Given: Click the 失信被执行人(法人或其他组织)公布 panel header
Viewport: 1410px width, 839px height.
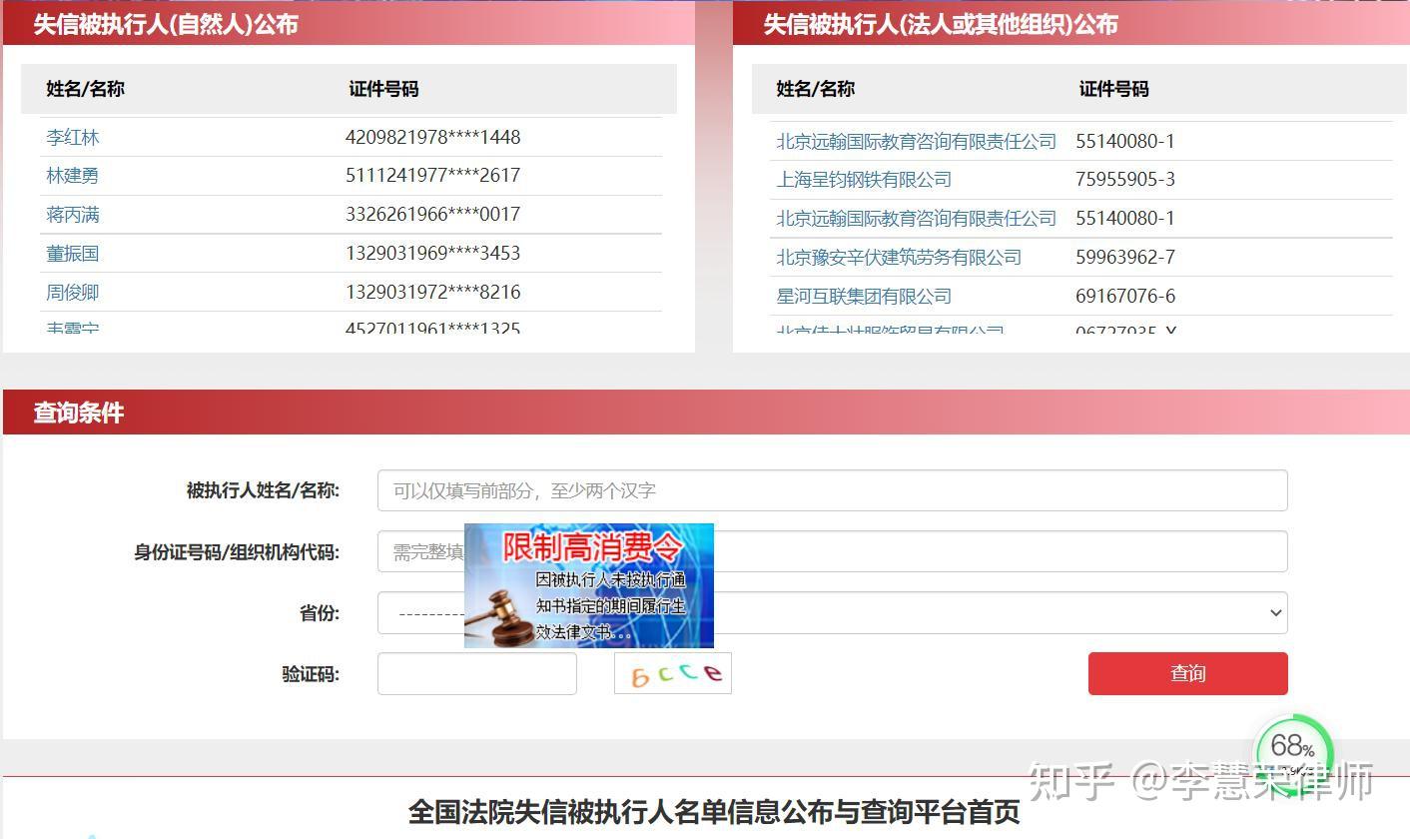Looking at the screenshot, I should (940, 24).
